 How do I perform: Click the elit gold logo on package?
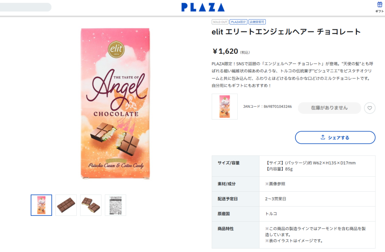tap(116, 49)
